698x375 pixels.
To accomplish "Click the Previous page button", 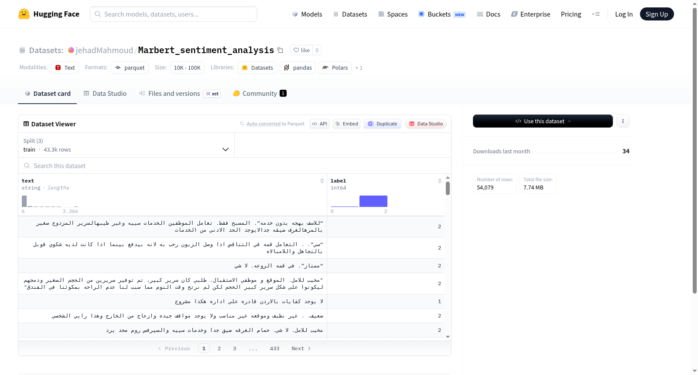I will click(x=174, y=348).
